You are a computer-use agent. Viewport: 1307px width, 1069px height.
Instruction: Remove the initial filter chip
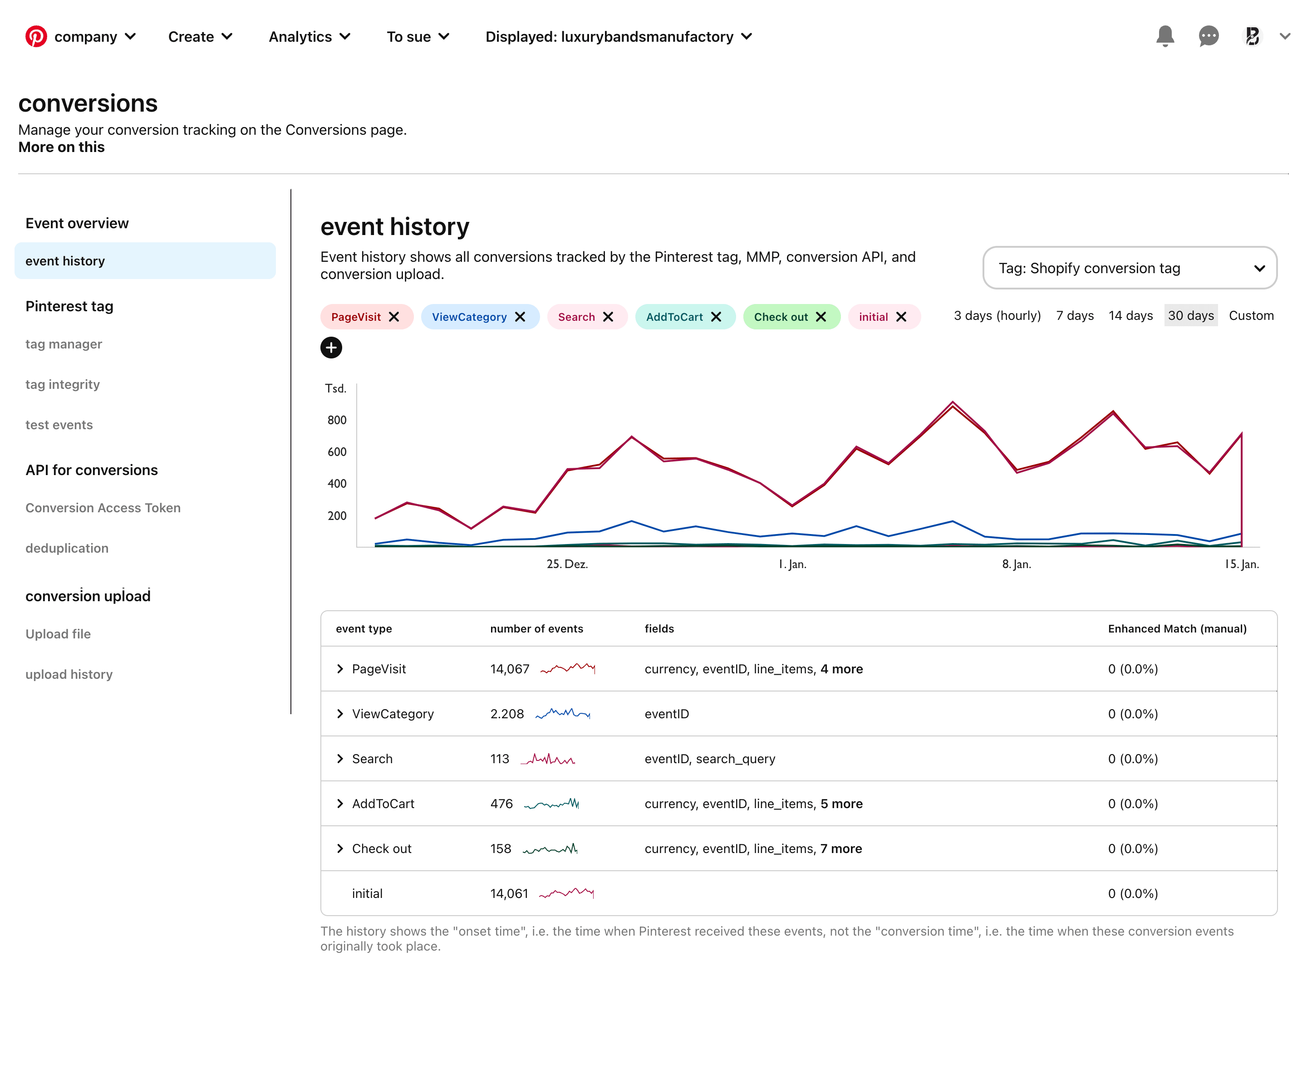coord(900,317)
